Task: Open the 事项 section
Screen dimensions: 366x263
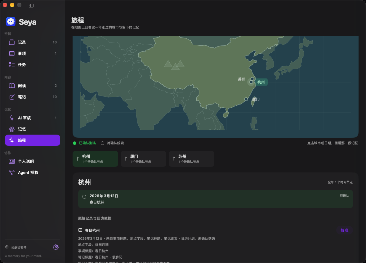Action: point(33,53)
